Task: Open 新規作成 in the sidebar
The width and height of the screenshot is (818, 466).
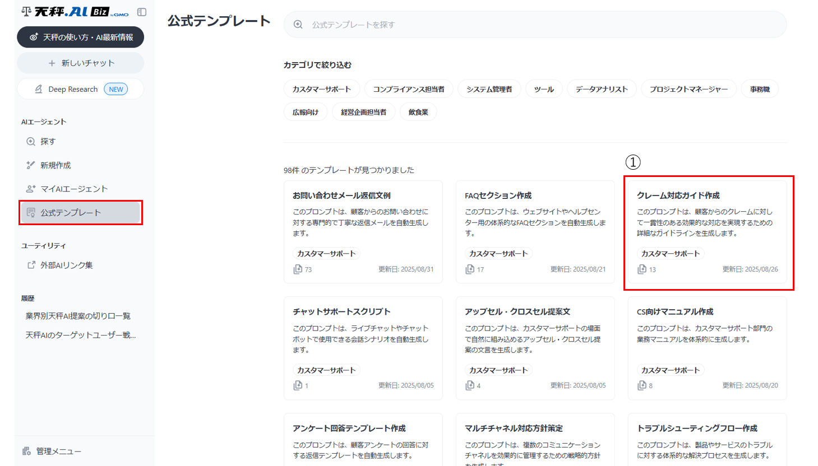Action: (56, 165)
